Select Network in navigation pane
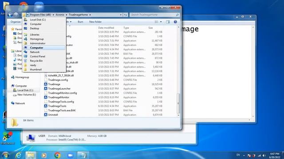This screenshot has width=284, height=159. (x=20, y=103)
